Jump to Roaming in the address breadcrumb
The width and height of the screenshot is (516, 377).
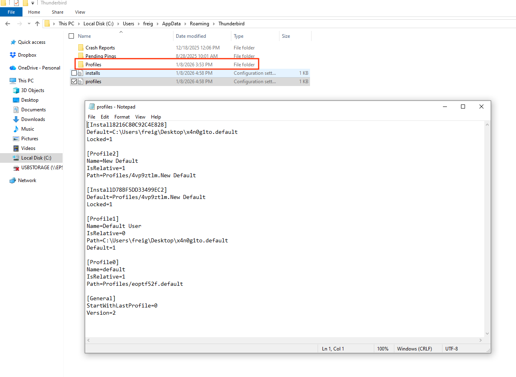(200, 24)
